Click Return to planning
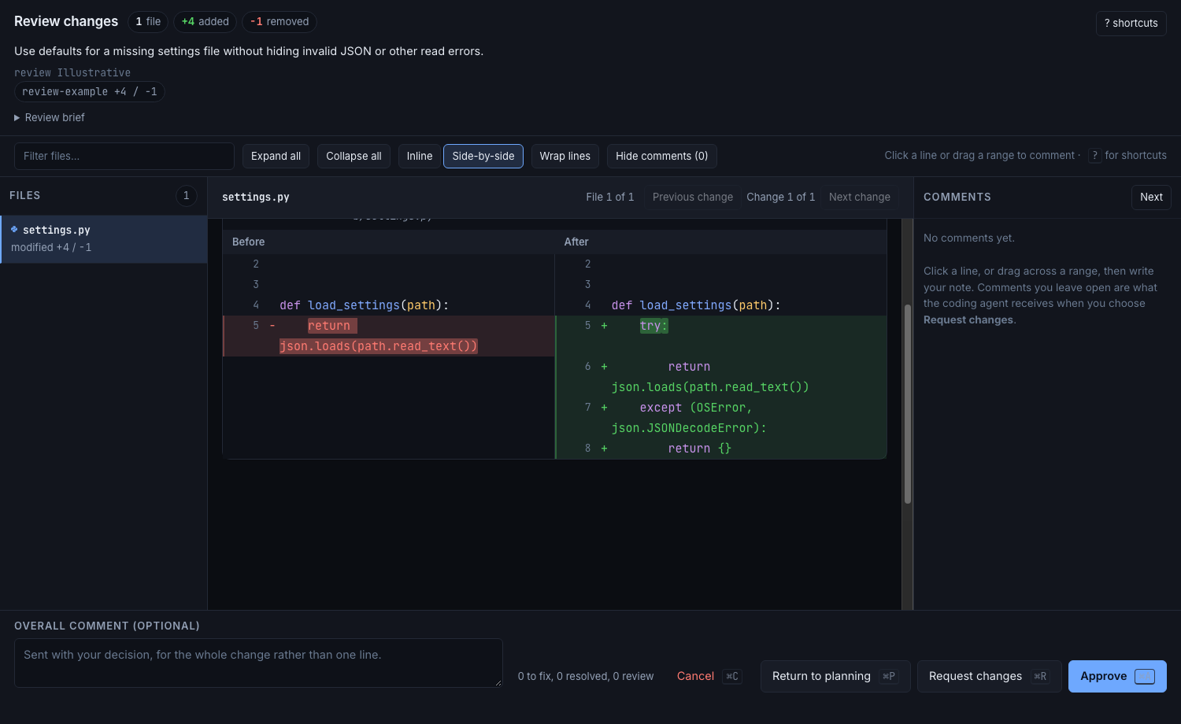This screenshot has width=1181, height=724. coord(835,676)
